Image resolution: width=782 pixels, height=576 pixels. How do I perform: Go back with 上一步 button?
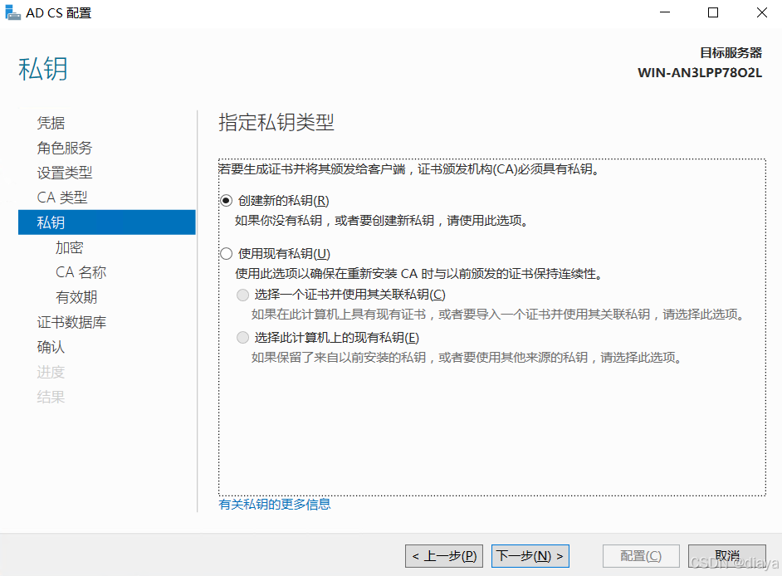[444, 555]
